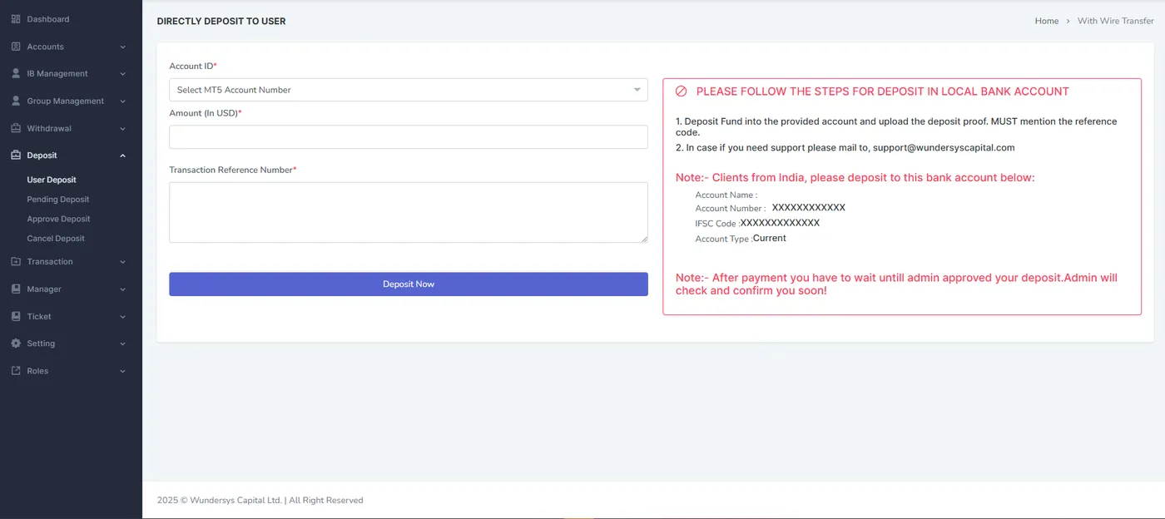Click the Transaction sidebar icon

click(16, 262)
